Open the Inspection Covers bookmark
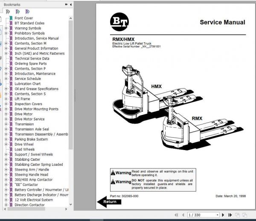This screenshot has height=221, width=256. [x=28, y=104]
